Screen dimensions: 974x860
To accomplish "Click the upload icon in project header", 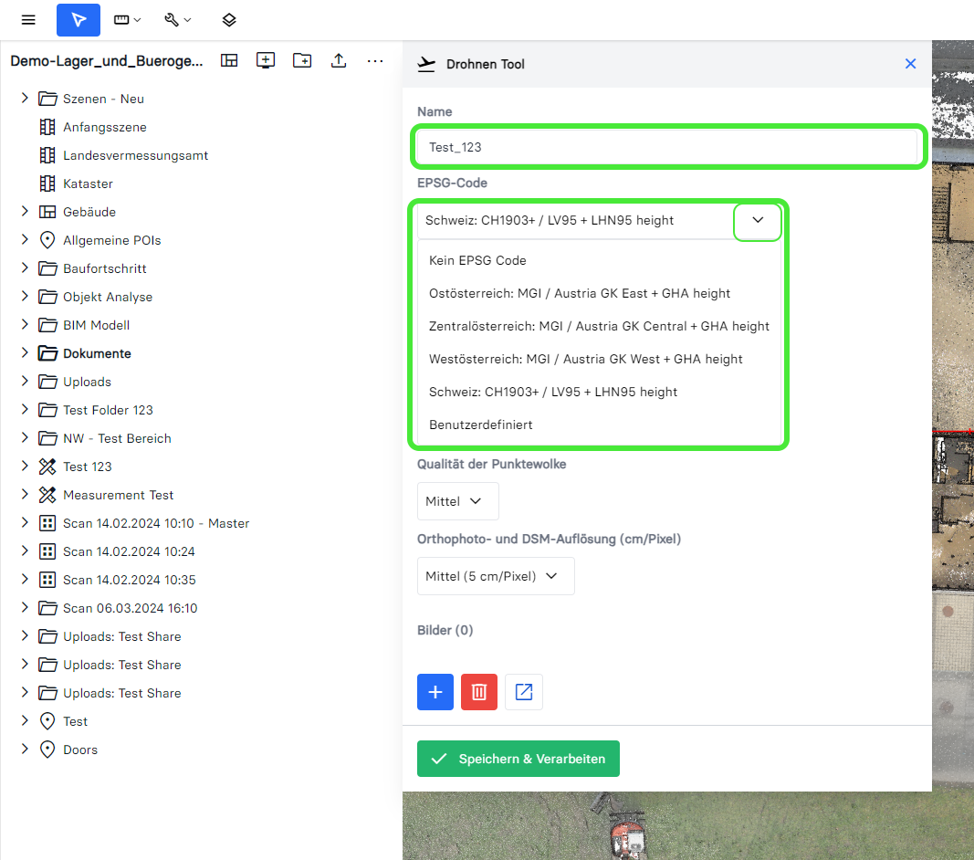I will tap(339, 60).
